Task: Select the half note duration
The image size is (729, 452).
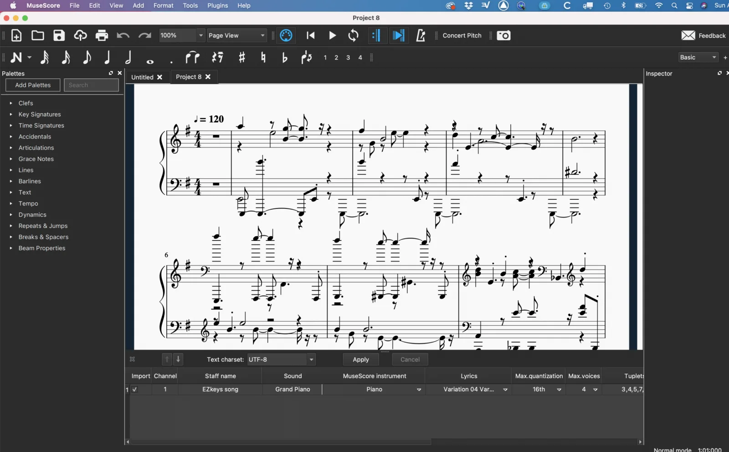Action: pyautogui.click(x=128, y=57)
